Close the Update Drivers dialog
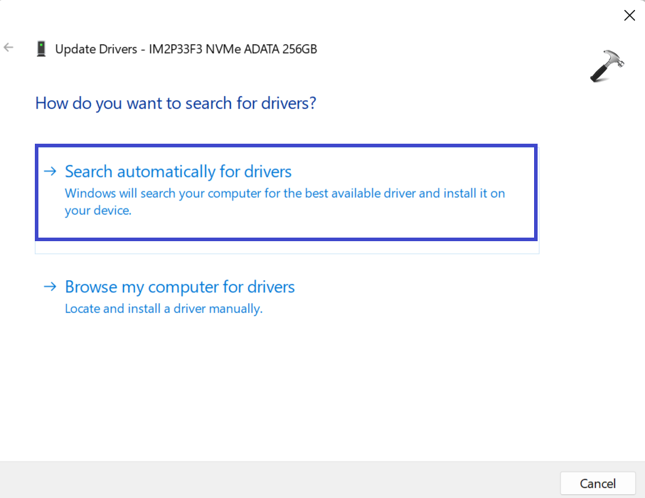Image resolution: width=645 pixels, height=498 pixels. tap(629, 16)
